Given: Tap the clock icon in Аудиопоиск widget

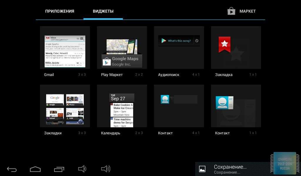Looking at the screenshot, I should (197, 41).
